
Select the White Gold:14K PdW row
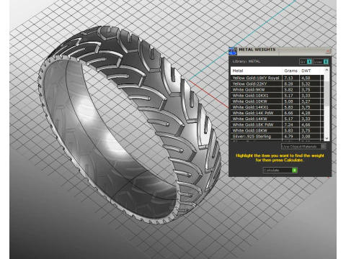[278, 113]
